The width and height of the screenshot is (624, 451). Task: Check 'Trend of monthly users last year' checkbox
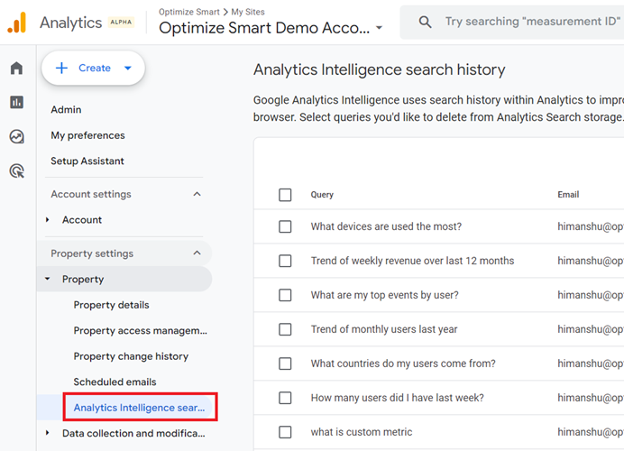click(285, 329)
